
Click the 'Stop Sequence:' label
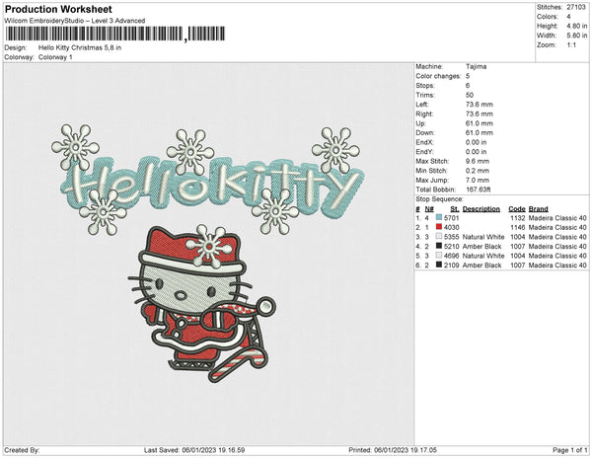(x=439, y=199)
